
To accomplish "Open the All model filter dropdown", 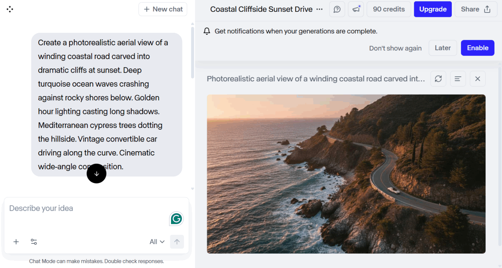I will [157, 241].
